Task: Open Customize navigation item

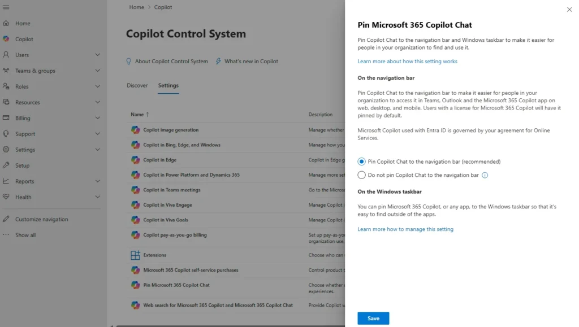Action: 42,219
